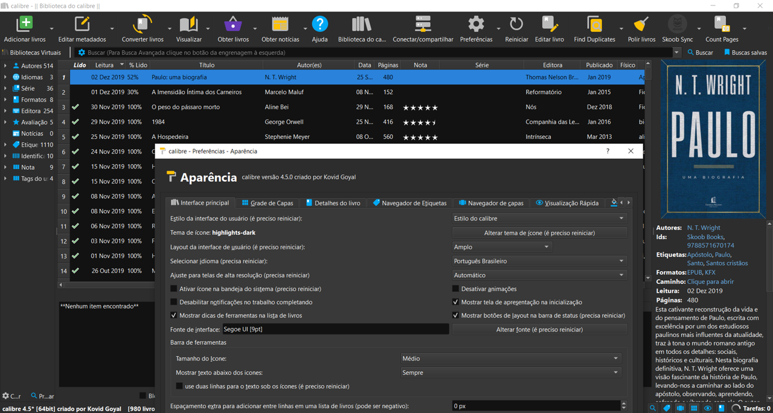Click the Skoob Sync plugin icon
Viewport: 773px width, 413px height.
coord(678,24)
